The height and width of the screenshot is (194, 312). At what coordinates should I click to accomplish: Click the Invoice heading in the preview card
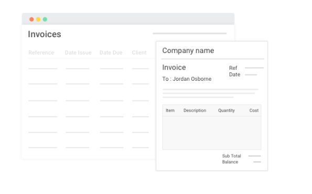(x=174, y=68)
